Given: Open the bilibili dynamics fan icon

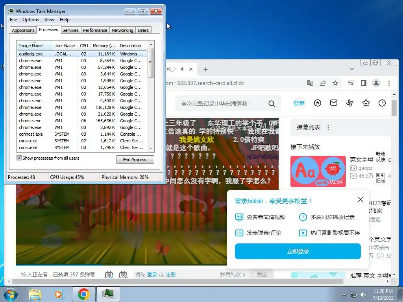Looking at the screenshot, I should coord(350,103).
